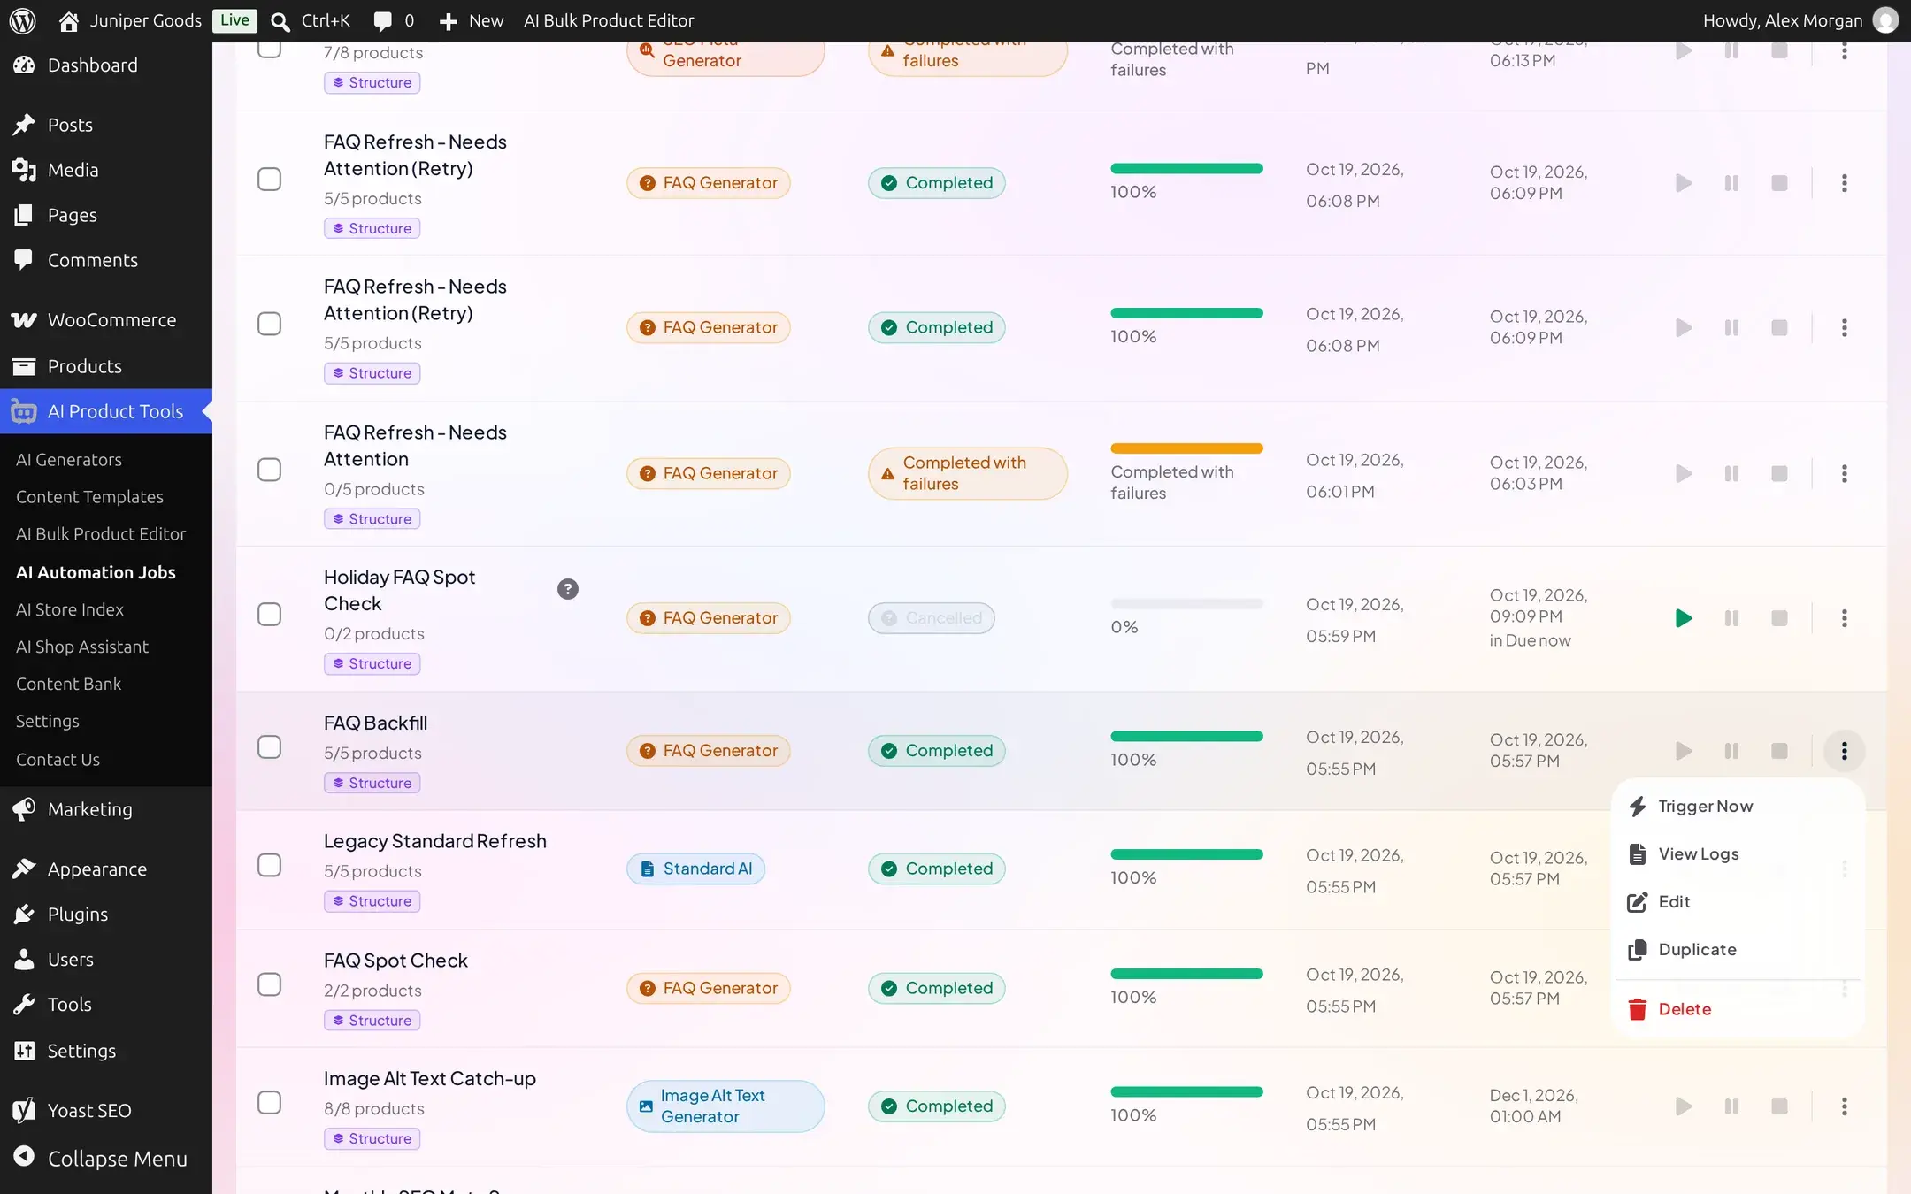The image size is (1911, 1194).
Task: Open AI Generators in the submenu
Action: (69, 460)
